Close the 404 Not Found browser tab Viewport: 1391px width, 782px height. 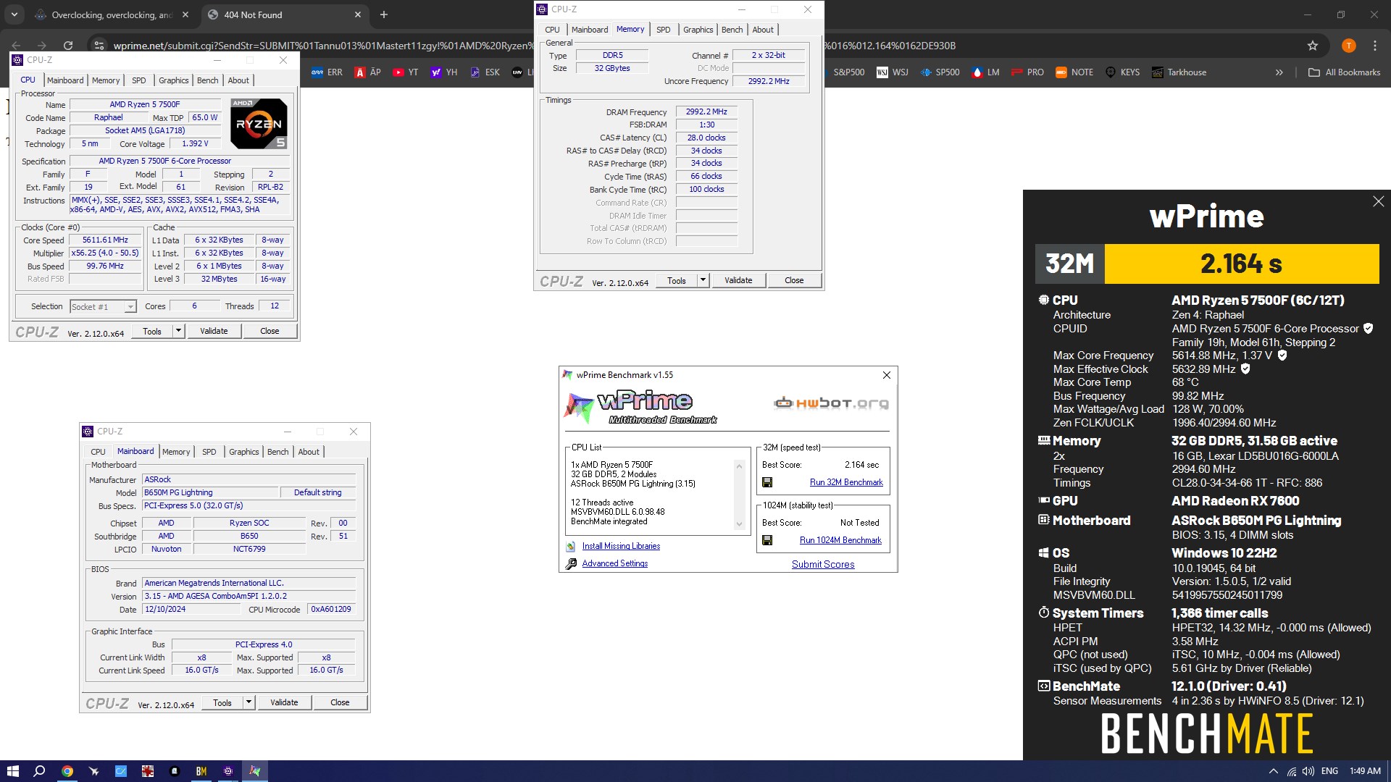point(358,14)
